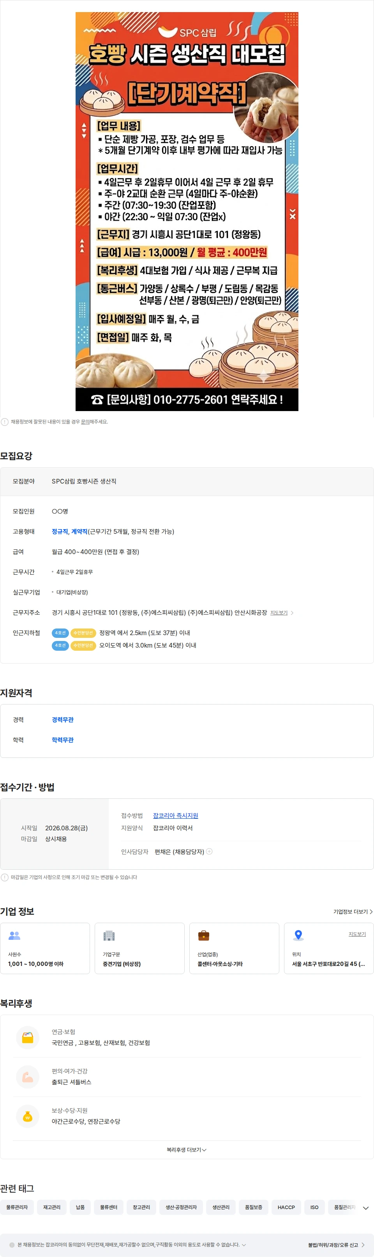Screen dimensions: 374x1257
Task: Expand recruiter 편채은 contact plus icon
Action: click(x=209, y=851)
